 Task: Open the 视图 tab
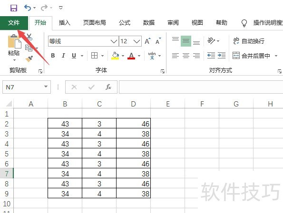[x=197, y=23]
